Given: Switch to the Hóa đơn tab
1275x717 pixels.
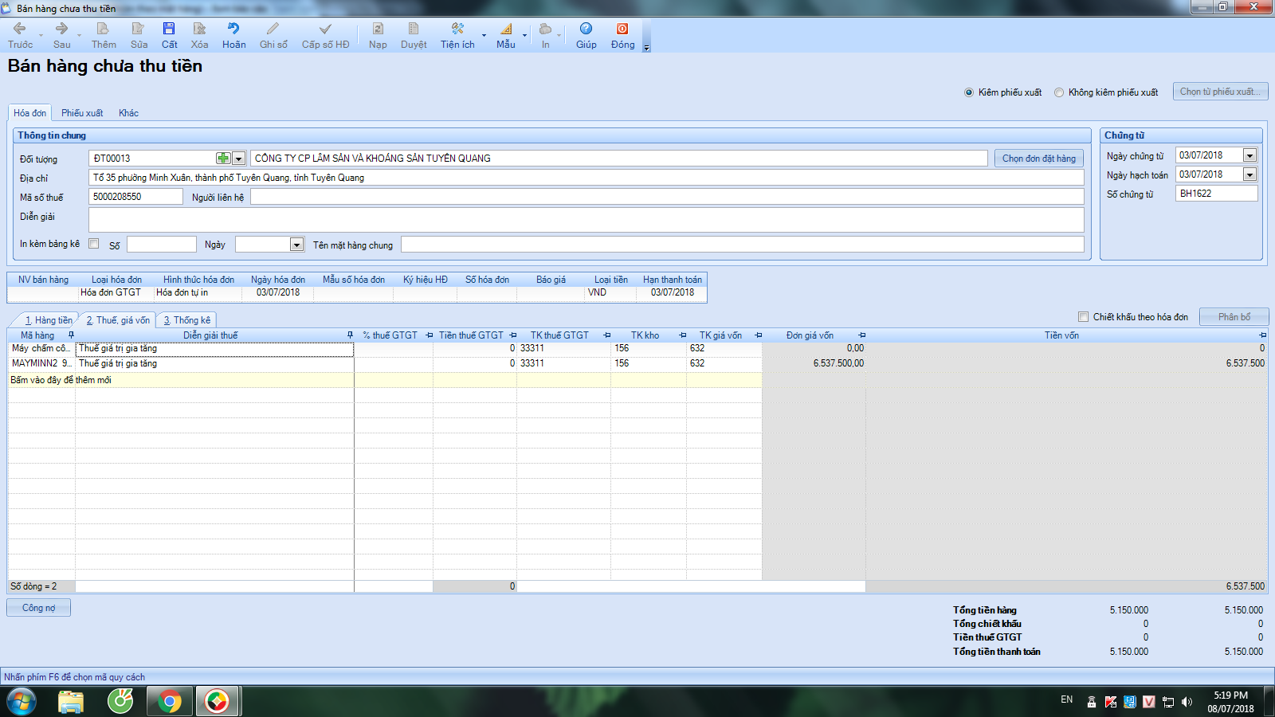Looking at the screenshot, I should click(29, 113).
